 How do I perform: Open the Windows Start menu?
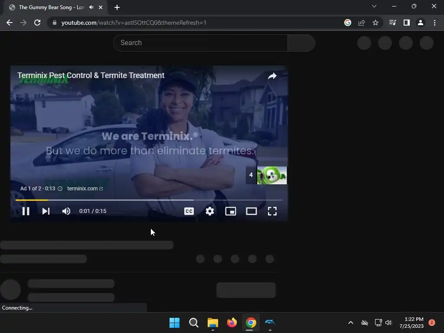(x=174, y=323)
